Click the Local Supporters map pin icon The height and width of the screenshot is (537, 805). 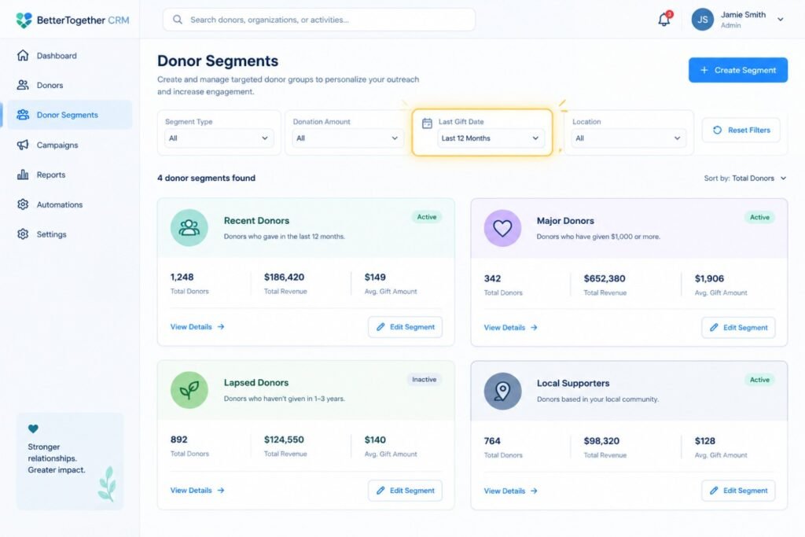(x=502, y=392)
